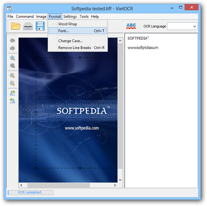Minimize the VietOCR window
Viewport: 207px width, 206px height.
pos(172,8)
